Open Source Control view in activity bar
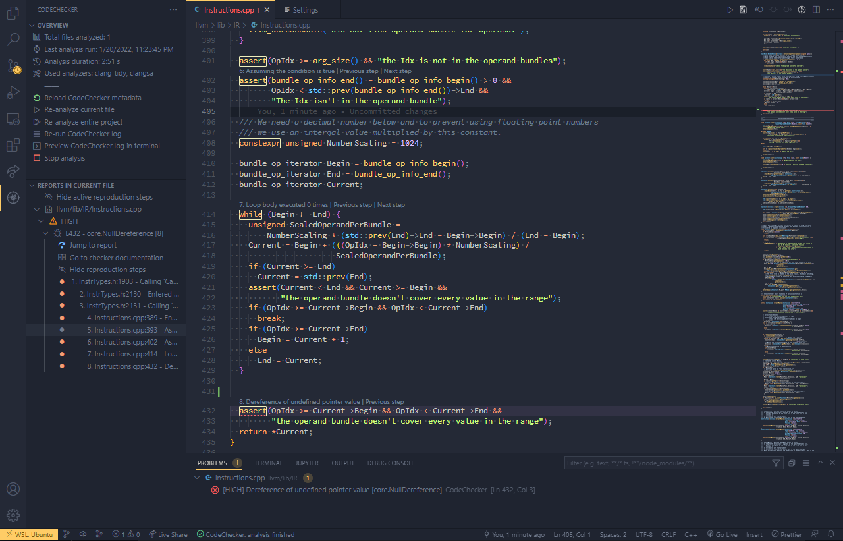This screenshot has height=541, width=843. pos(13,66)
